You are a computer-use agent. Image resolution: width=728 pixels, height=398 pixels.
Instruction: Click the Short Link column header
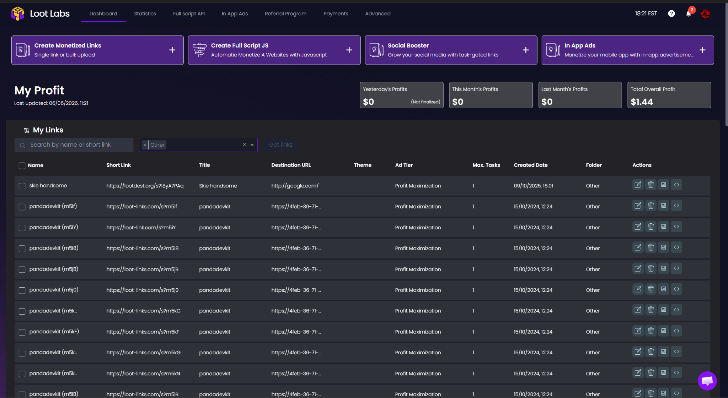pos(118,165)
